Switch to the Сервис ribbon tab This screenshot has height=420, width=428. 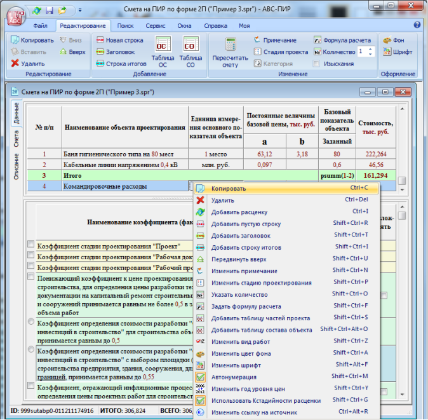point(156,25)
